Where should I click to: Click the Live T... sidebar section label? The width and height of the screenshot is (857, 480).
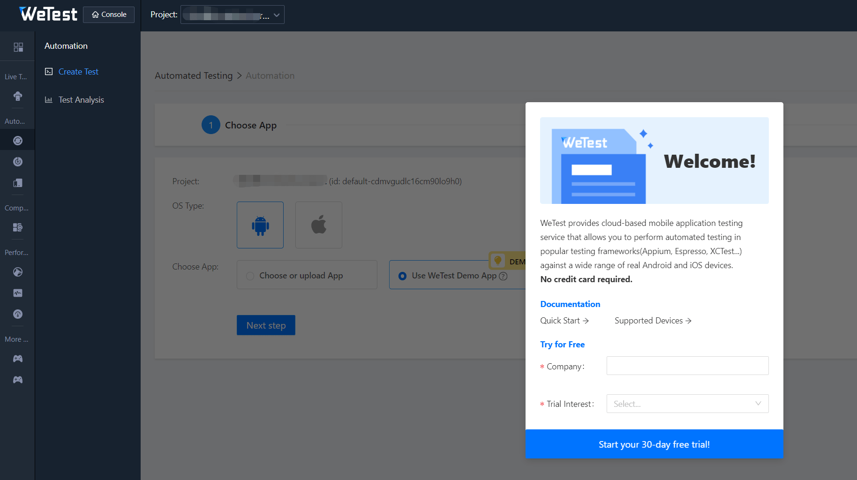(x=16, y=77)
